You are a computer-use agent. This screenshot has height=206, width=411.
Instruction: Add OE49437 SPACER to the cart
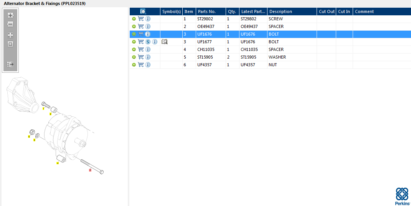pyautogui.click(x=141, y=26)
